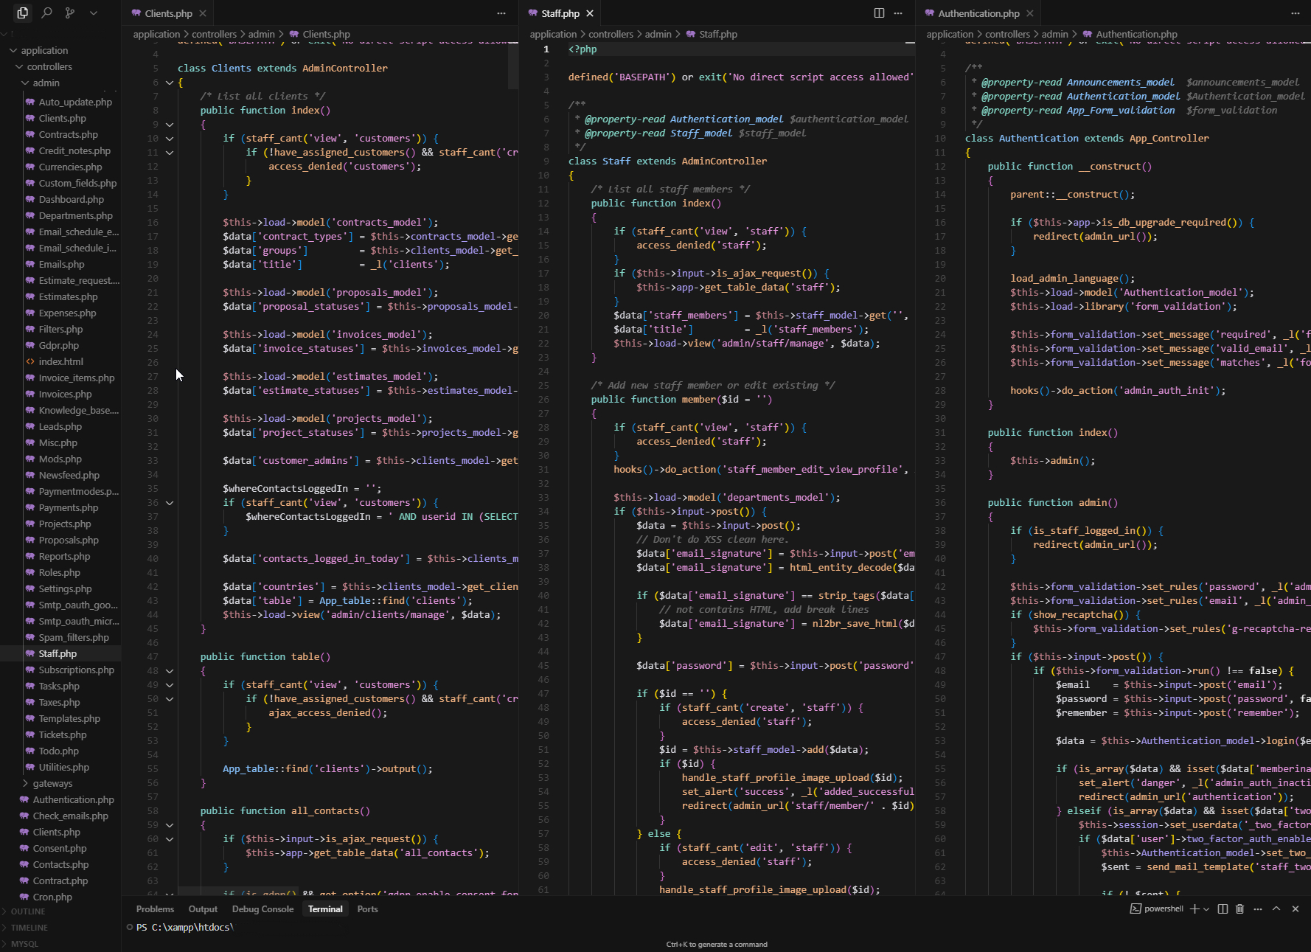Open the Explorer files view

coord(22,13)
